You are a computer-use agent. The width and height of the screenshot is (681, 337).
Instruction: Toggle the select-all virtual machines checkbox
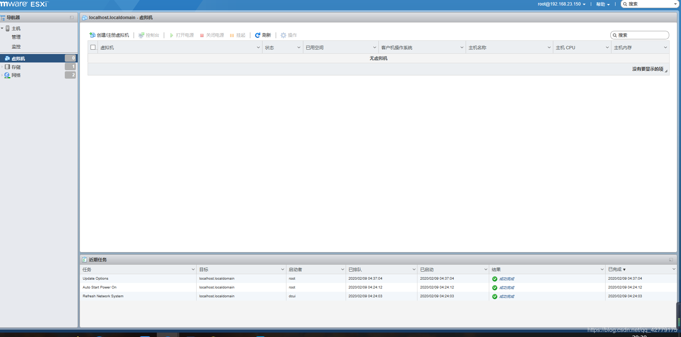(93, 47)
